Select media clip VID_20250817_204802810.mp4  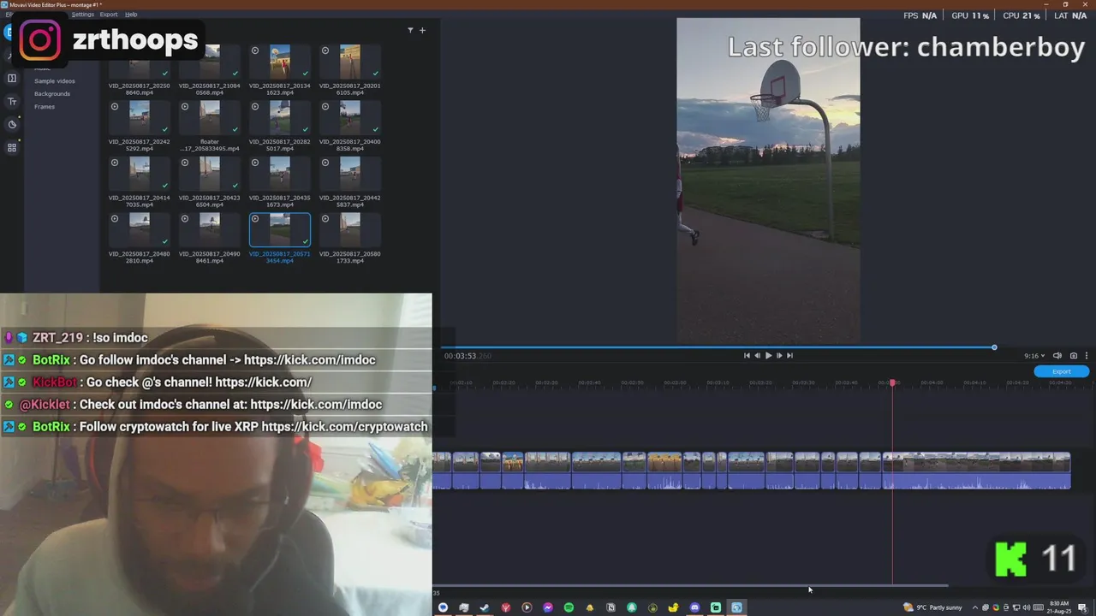click(x=140, y=229)
